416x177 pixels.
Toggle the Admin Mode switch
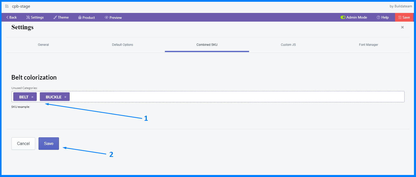343,17
